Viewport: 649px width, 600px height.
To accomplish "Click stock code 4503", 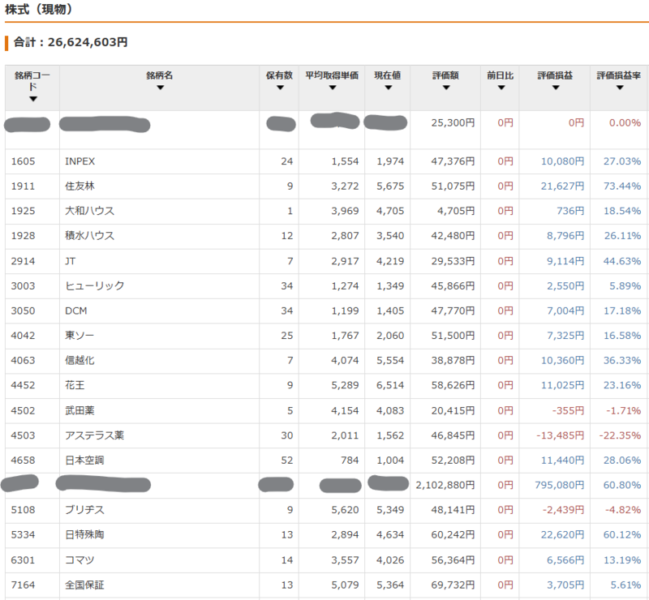I will coord(24,435).
